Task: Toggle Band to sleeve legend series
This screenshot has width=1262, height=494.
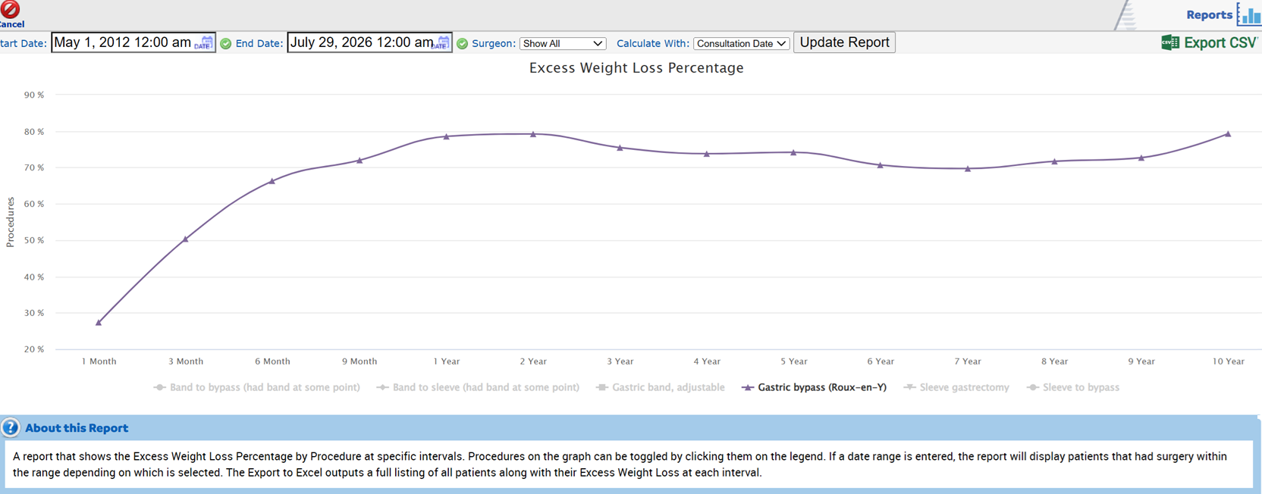Action: [478, 387]
